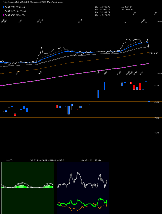
Task: Click the white DOW MT legend swatch
Action: 3,11
